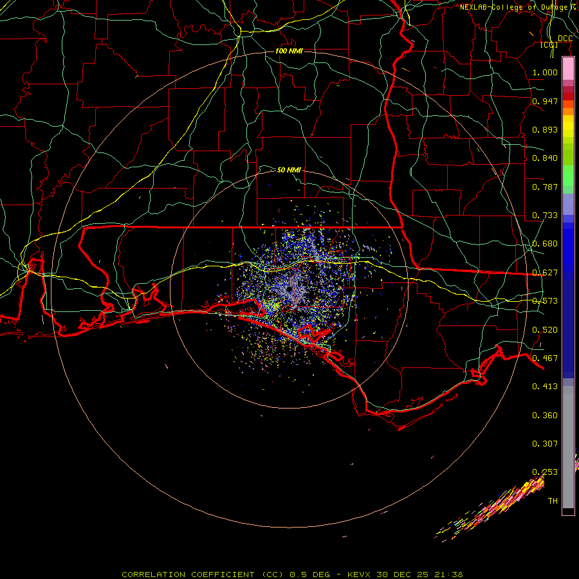
Task: Click the 0.893 scale value
Action: (545, 129)
